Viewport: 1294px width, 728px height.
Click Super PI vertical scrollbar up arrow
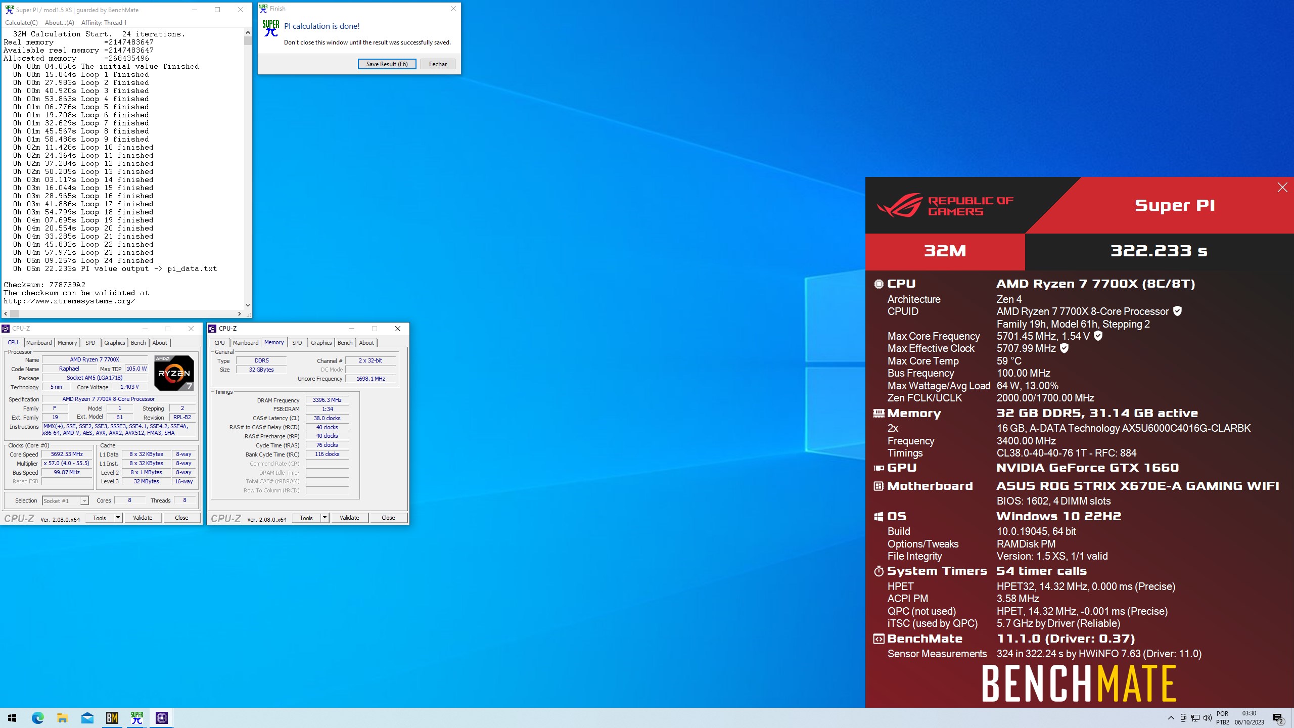(x=248, y=32)
